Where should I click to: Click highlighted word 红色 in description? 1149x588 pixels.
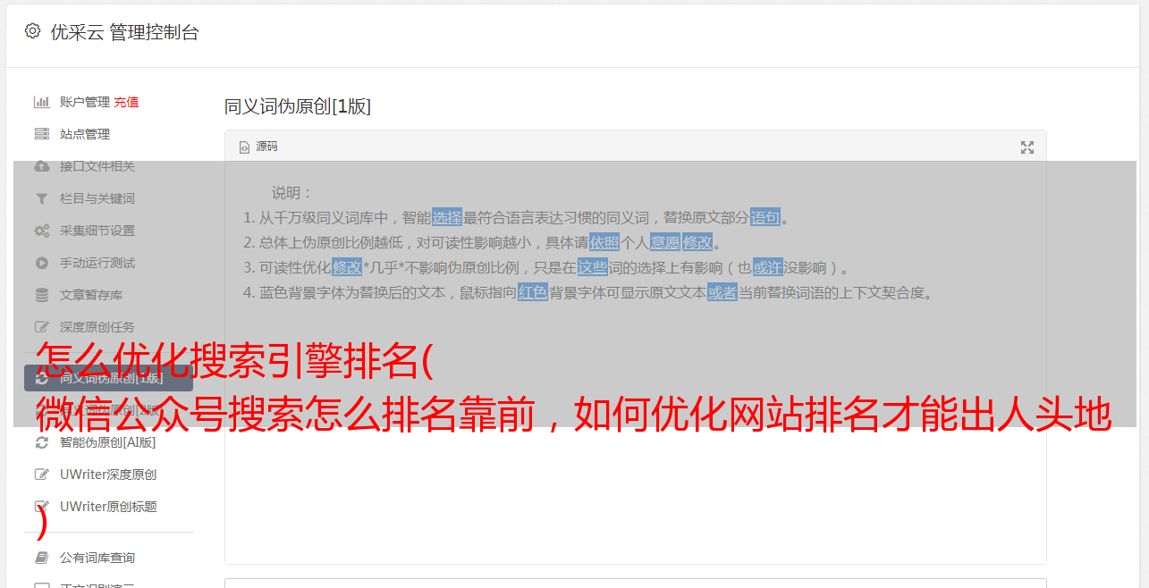pos(533,292)
